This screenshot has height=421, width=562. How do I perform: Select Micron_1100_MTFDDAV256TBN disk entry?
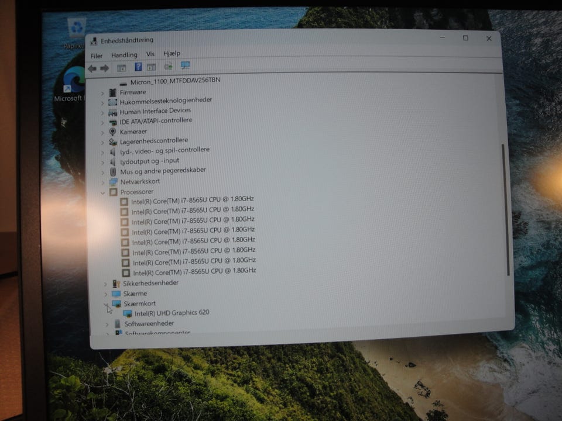click(175, 81)
